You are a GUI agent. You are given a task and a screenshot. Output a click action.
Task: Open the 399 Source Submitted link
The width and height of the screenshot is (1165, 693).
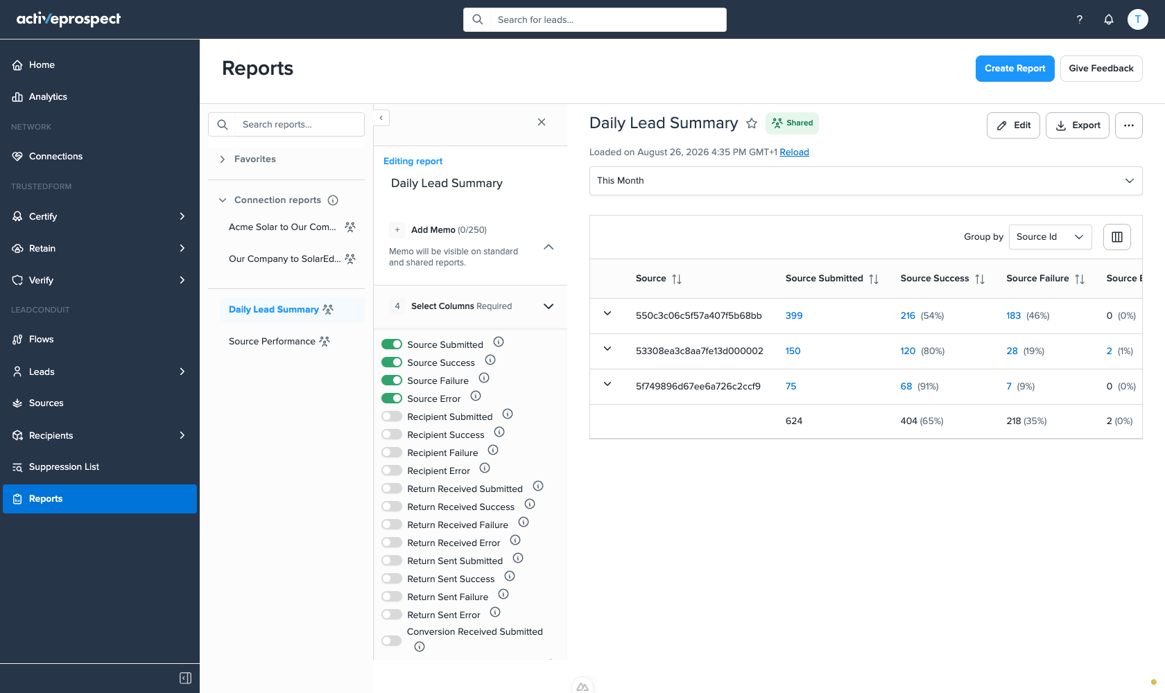pyautogui.click(x=794, y=316)
